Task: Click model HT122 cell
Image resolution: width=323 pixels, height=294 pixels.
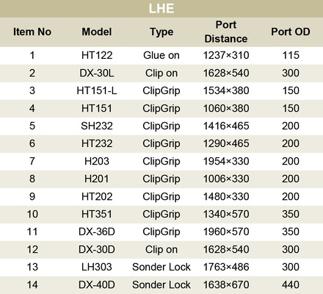Action: 97,55
